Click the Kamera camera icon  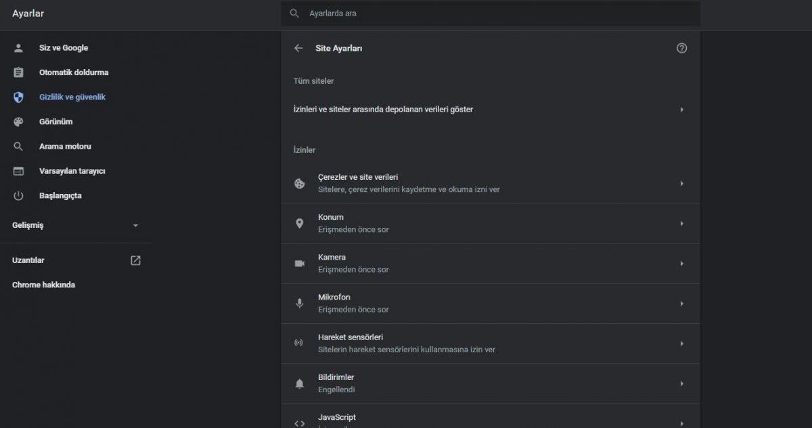point(299,263)
